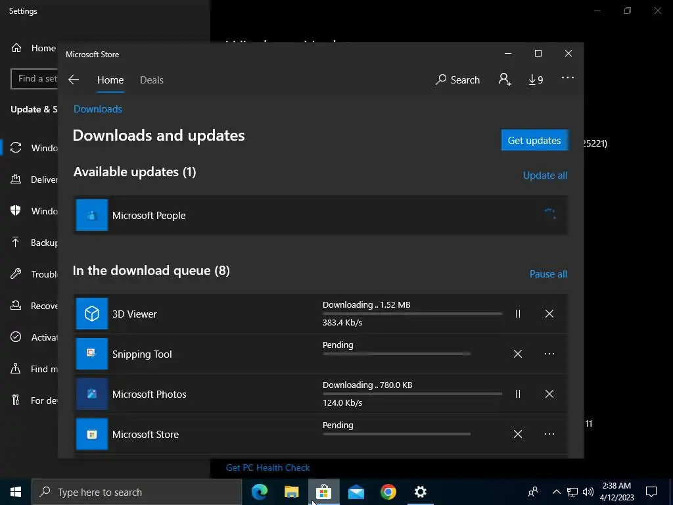Switch to the Home tab in Store

pos(110,80)
